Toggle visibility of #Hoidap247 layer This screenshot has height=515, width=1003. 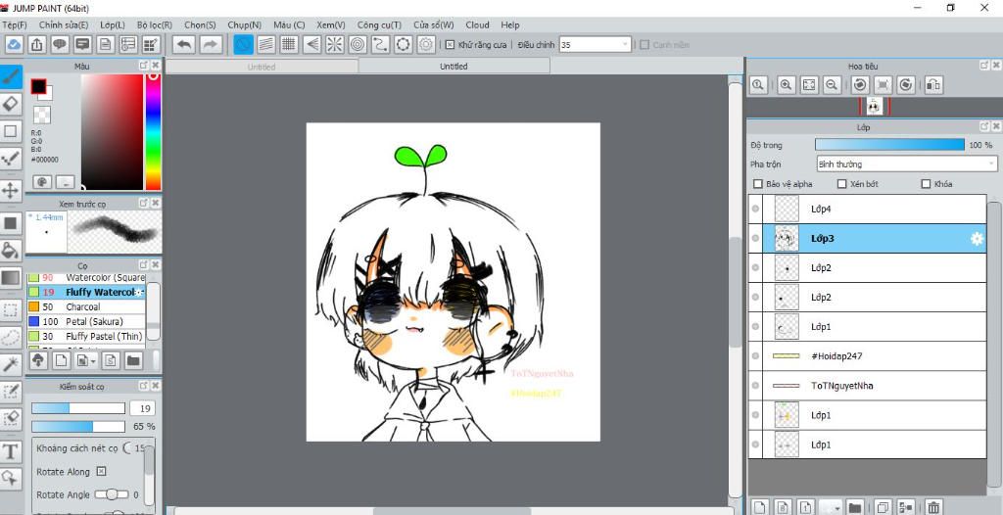click(x=755, y=355)
